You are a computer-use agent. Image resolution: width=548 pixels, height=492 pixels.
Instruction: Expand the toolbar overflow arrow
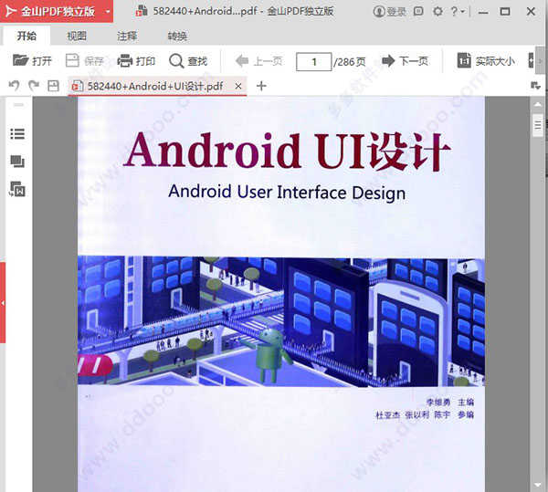[x=540, y=61]
